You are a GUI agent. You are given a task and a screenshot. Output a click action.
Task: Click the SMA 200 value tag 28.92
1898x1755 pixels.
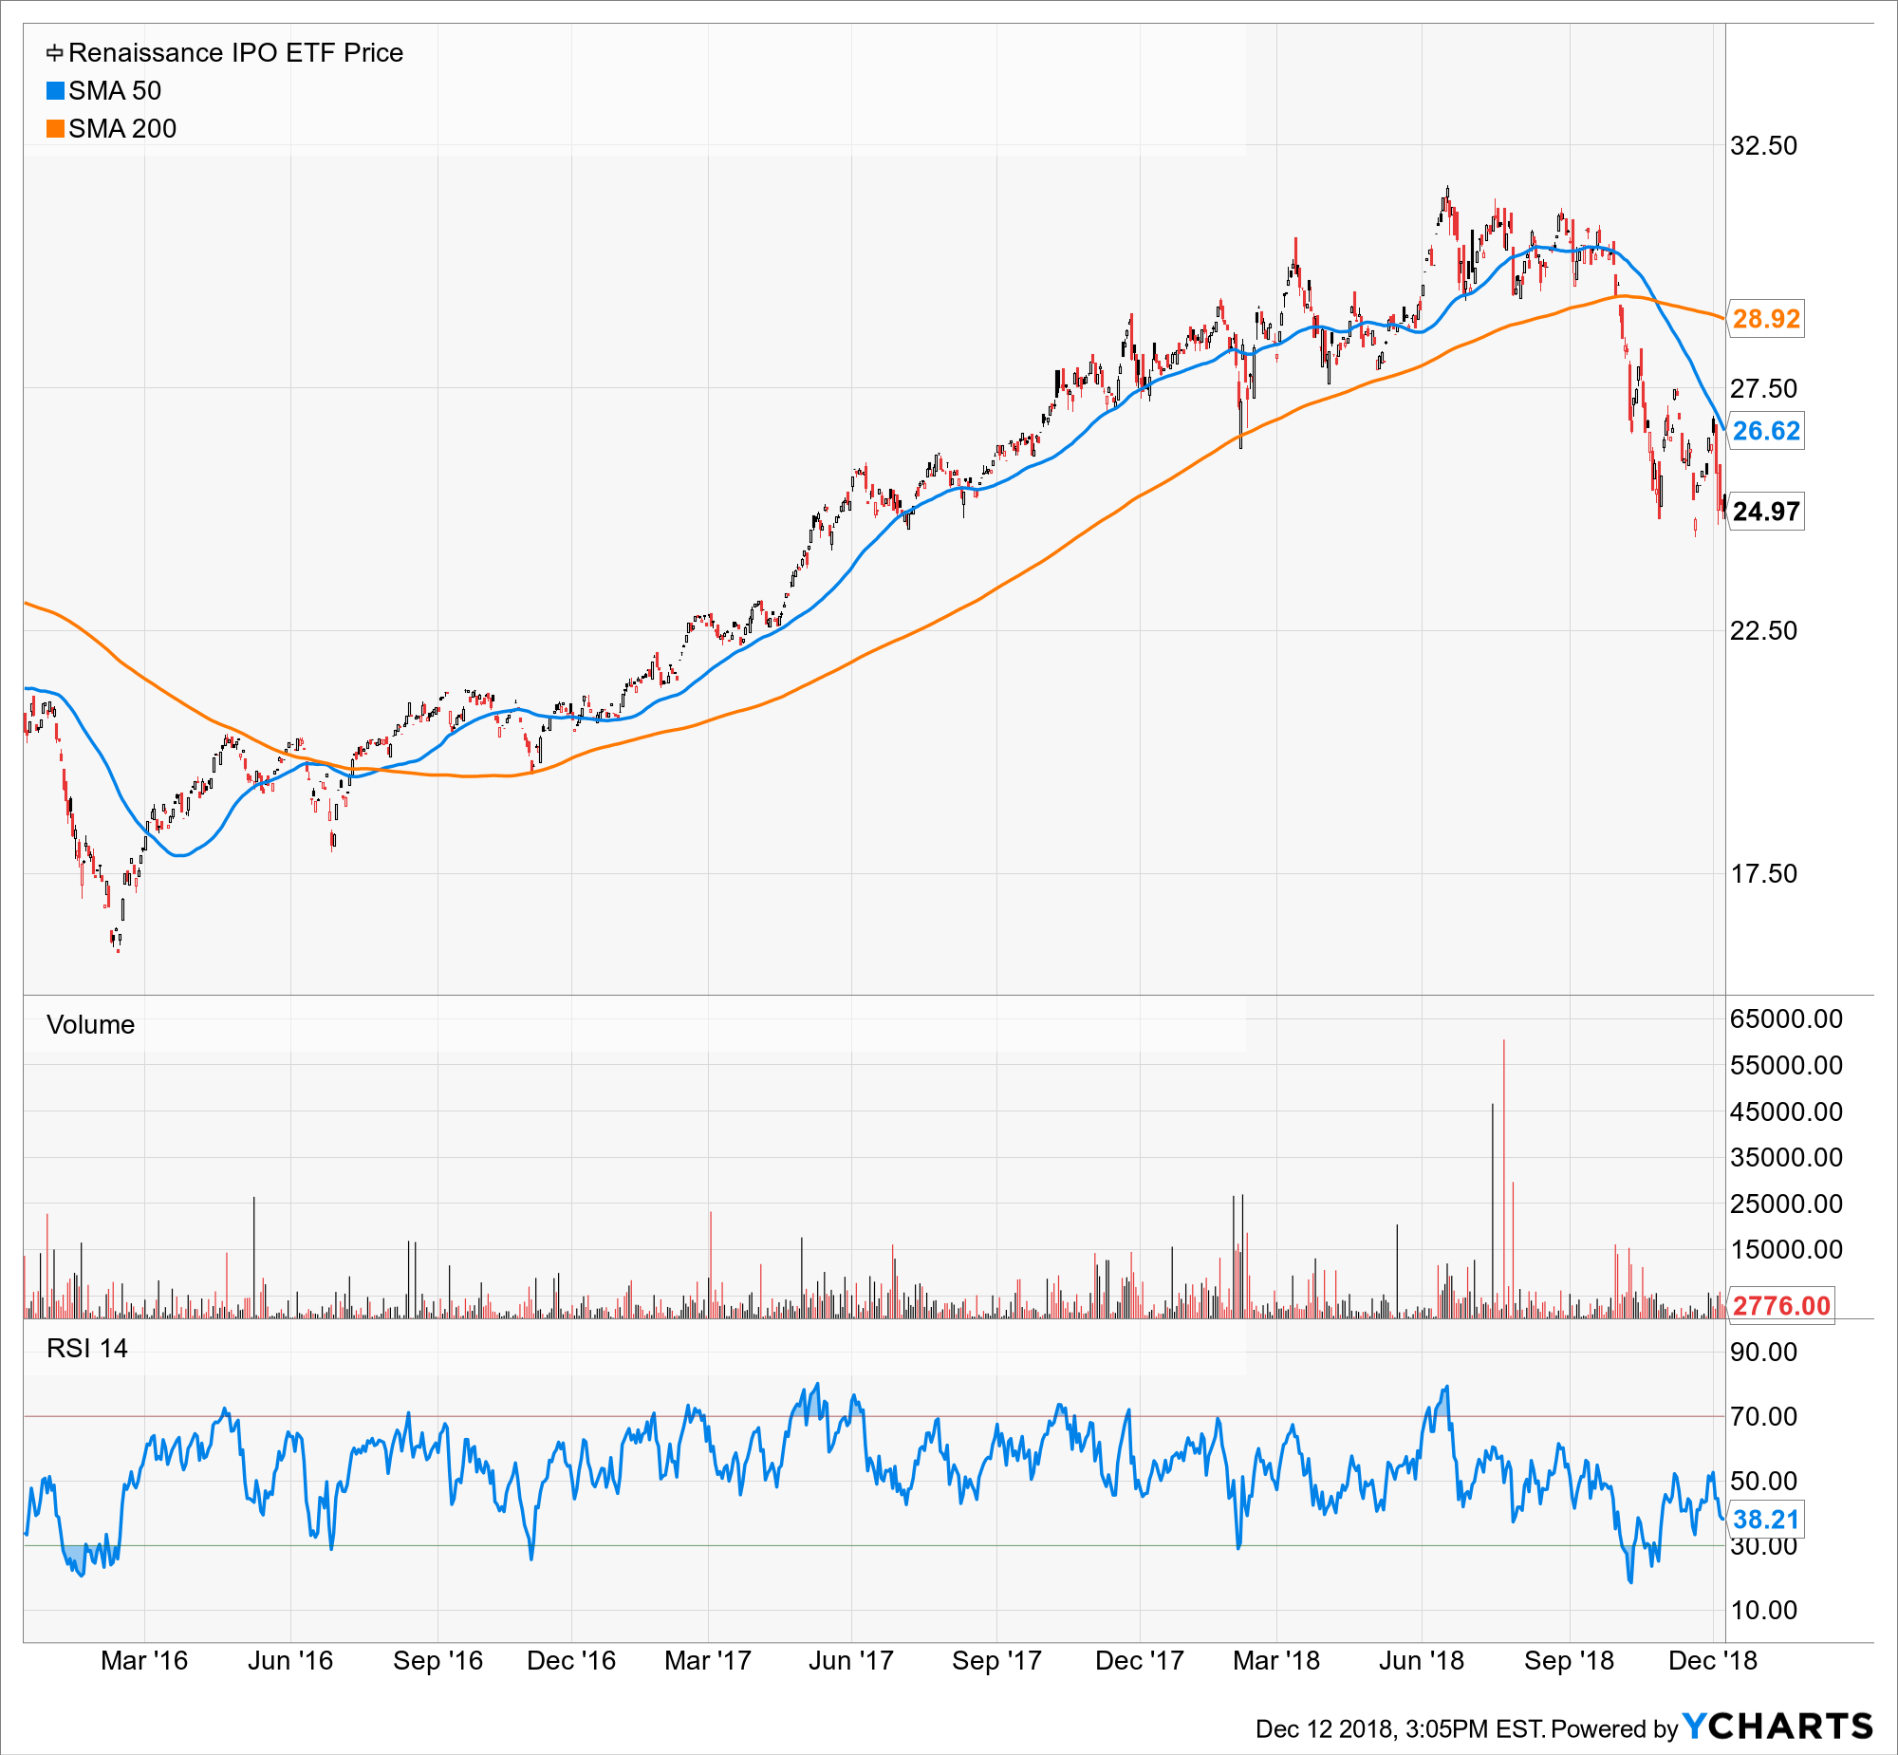coord(1765,319)
